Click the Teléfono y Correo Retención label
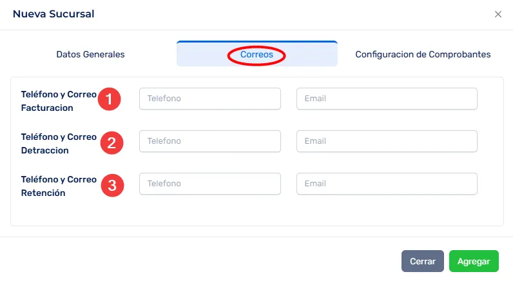Image resolution: width=513 pixels, height=283 pixels. point(58,186)
